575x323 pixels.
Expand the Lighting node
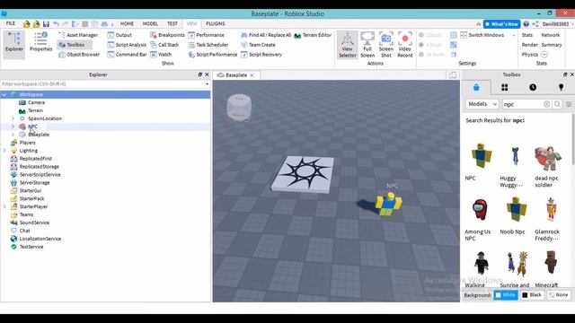click(x=4, y=151)
